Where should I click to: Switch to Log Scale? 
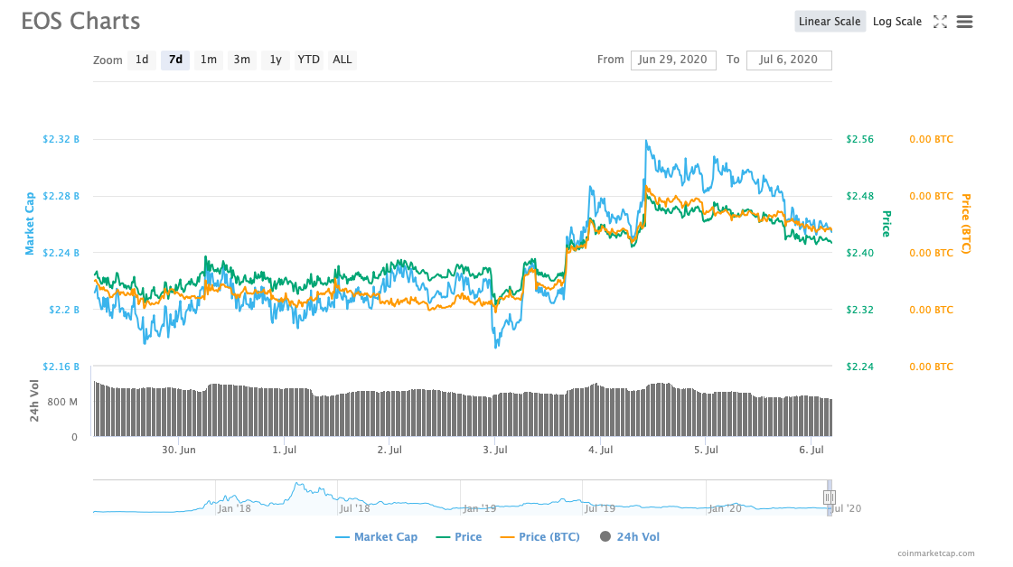[896, 22]
